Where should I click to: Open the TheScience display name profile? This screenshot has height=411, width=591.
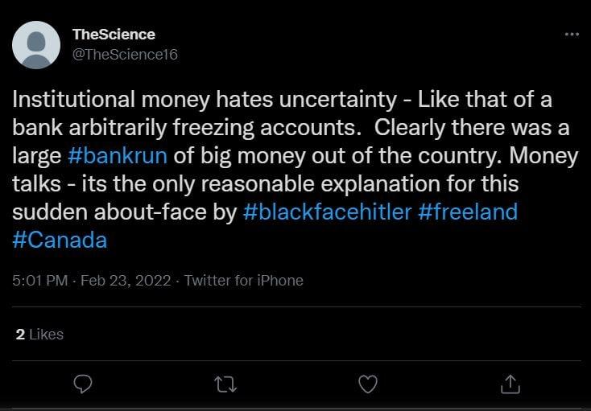pos(114,35)
